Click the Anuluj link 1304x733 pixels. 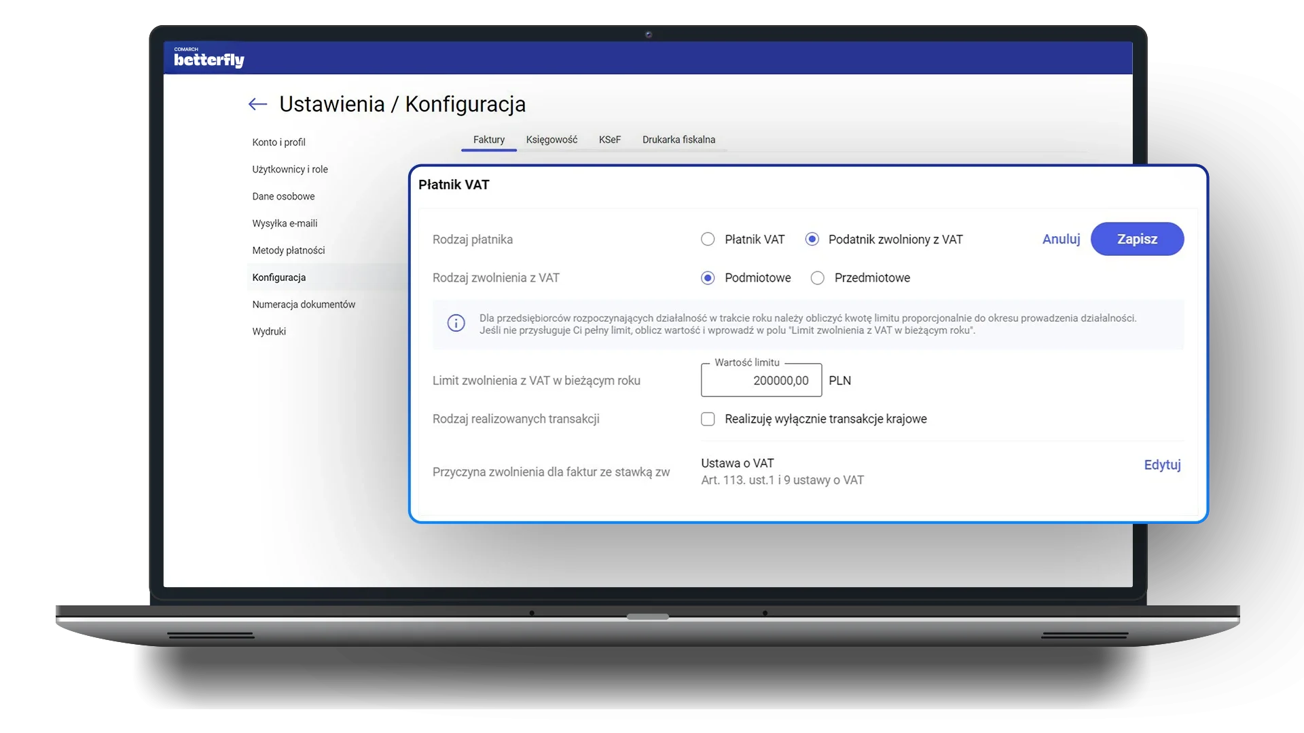click(1061, 240)
